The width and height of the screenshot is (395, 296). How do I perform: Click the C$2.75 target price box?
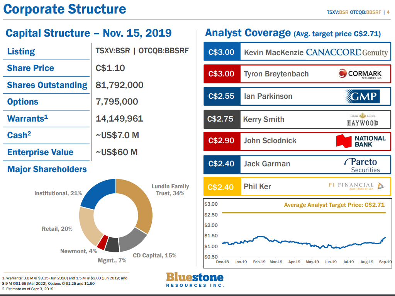[222, 119]
